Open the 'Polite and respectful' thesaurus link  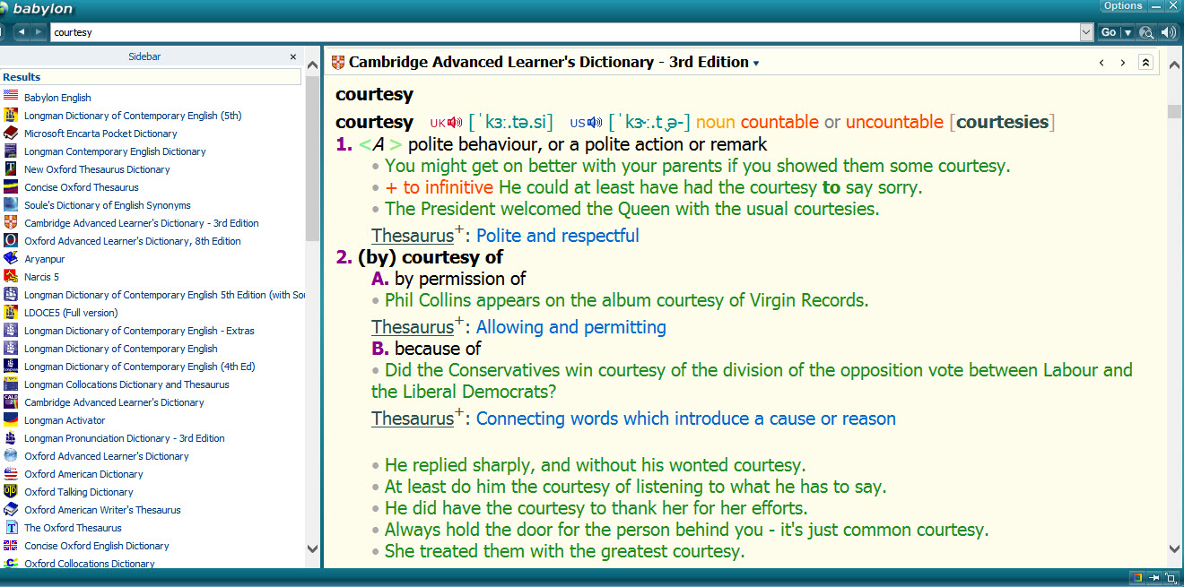click(x=557, y=236)
